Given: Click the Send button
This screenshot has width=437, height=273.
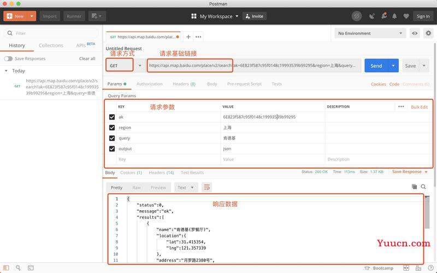Looking at the screenshot, I should coord(376,66).
